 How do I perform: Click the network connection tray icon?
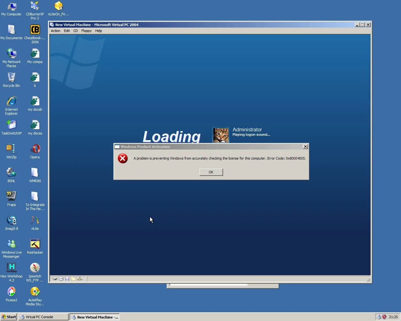click(x=379, y=317)
